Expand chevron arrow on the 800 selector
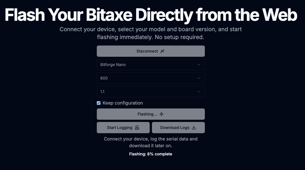This screenshot has width=305, height=170. pos(199,78)
